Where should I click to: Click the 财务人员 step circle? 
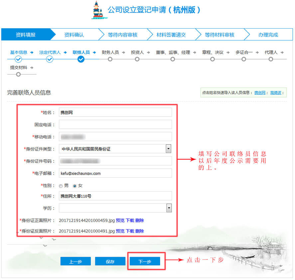(x=110, y=59)
